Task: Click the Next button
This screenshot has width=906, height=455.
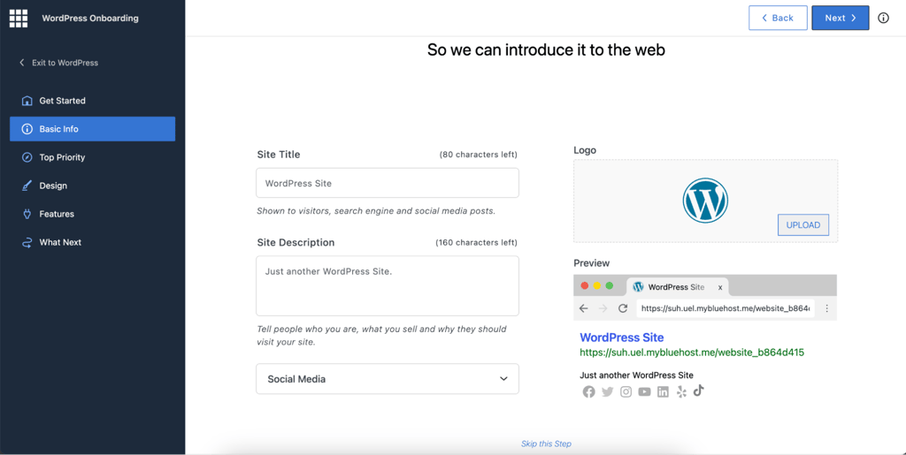Action: [x=841, y=18]
